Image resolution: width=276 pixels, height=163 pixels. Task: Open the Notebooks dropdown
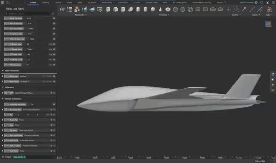(81, 15)
